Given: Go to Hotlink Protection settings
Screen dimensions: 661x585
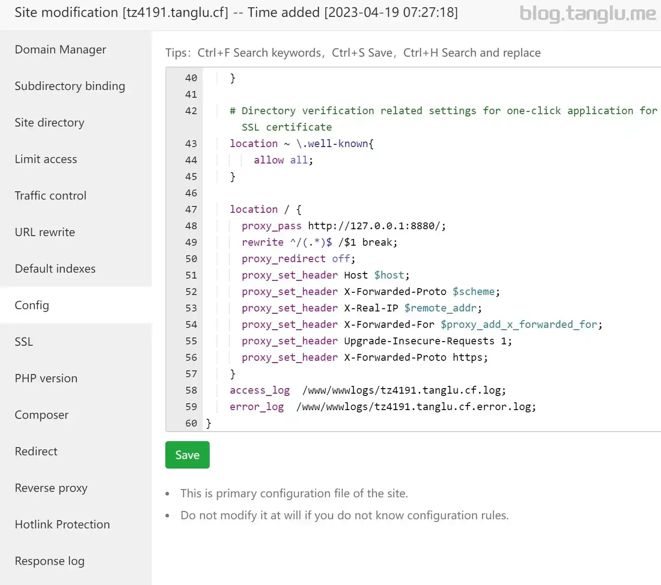Looking at the screenshot, I should click(62, 524).
